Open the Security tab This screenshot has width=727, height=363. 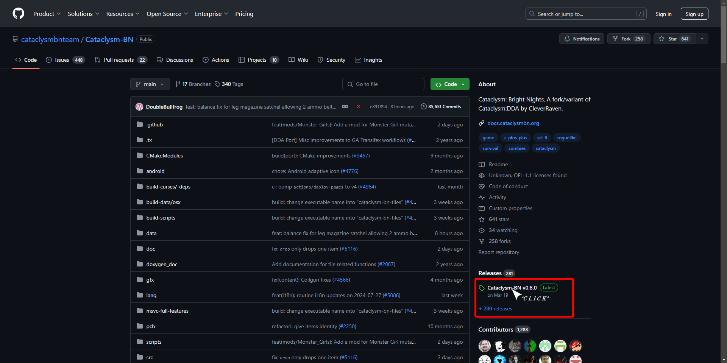331,60
